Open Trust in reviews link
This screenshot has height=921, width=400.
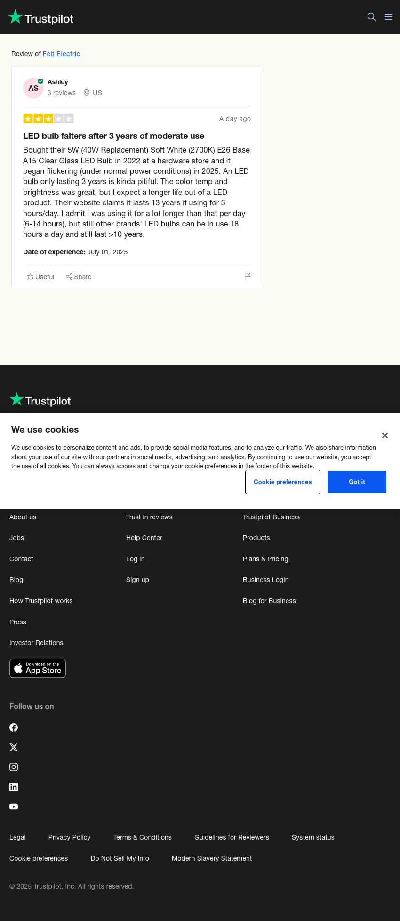point(149,517)
